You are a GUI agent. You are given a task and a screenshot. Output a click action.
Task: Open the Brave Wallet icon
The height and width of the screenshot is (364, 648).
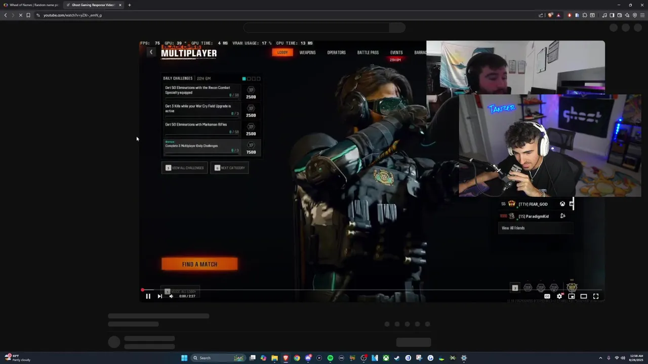tap(620, 15)
